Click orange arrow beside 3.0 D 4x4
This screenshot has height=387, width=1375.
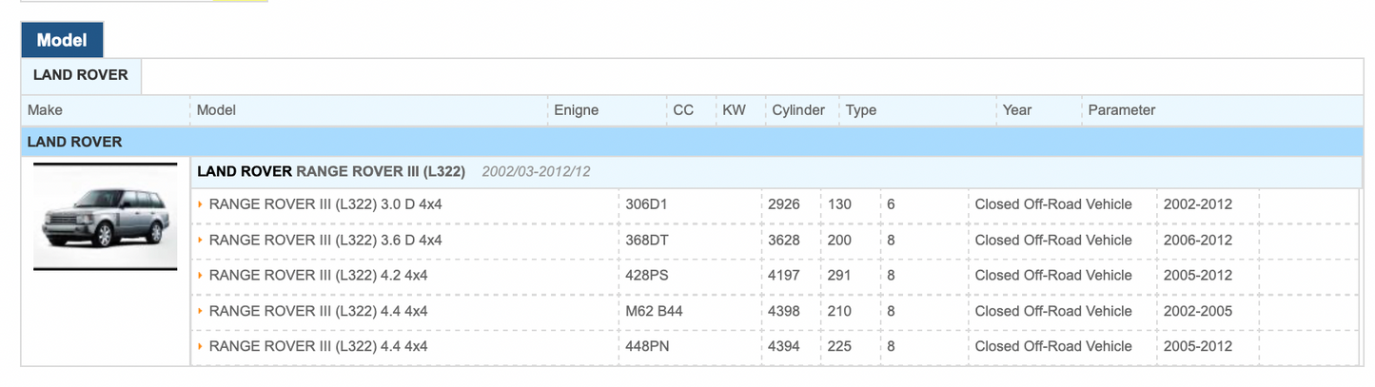pyautogui.click(x=201, y=204)
